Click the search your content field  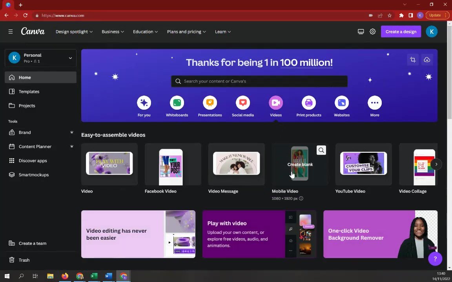pos(259,81)
